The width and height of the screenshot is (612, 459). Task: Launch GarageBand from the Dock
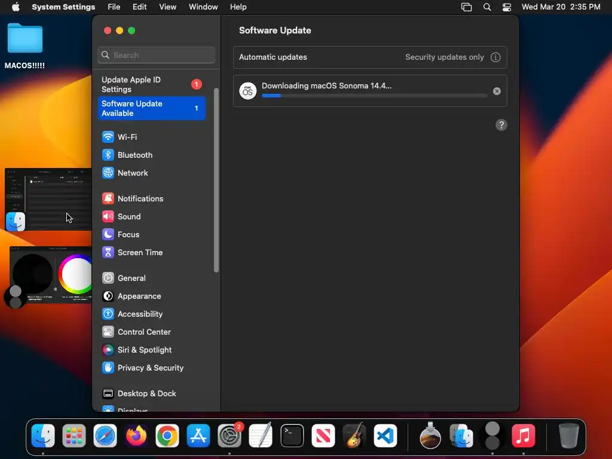tap(354, 436)
